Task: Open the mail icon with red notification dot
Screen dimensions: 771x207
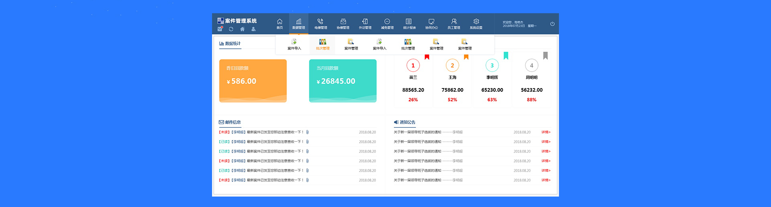Action: [x=220, y=29]
